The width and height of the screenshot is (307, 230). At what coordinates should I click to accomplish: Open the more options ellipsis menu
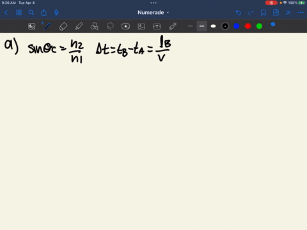click(301, 13)
